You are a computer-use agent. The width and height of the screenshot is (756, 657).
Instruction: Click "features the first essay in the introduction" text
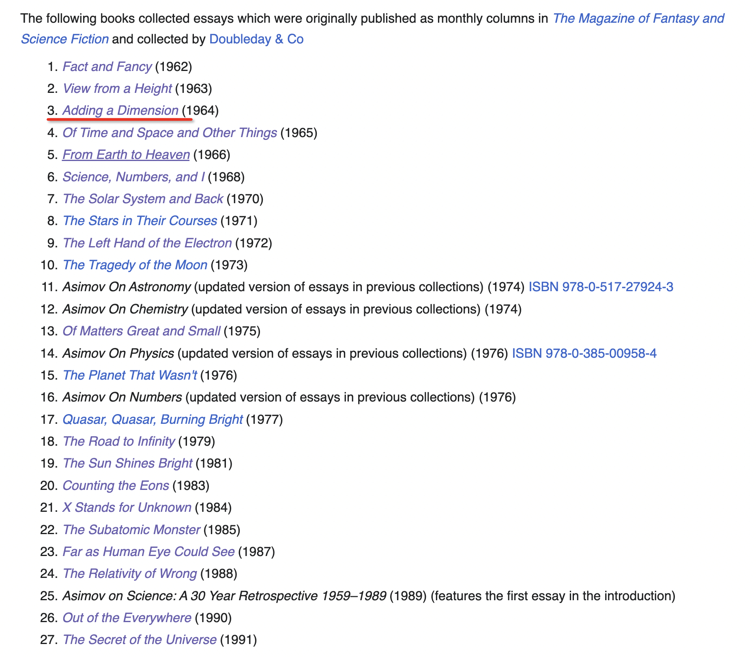[553, 596]
